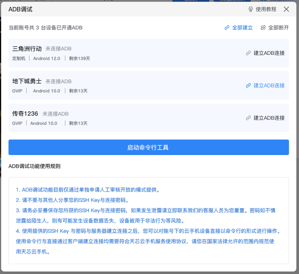Click the lightbulb icon beside 使用教程

click(251, 9)
